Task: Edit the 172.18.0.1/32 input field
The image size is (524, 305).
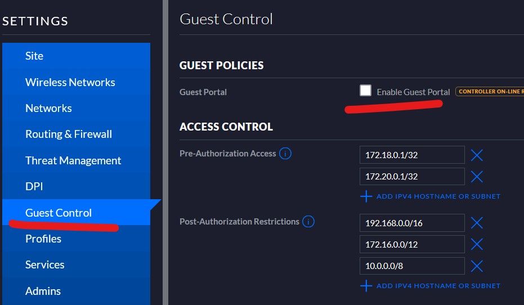Action: [x=412, y=155]
